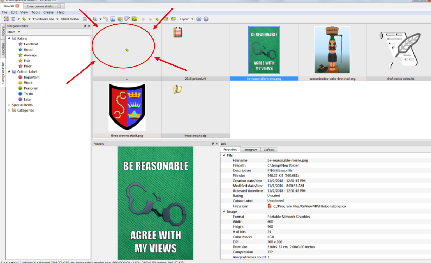Open the Help menu
Viewport: 431px width, 263px height.
[x=61, y=12]
